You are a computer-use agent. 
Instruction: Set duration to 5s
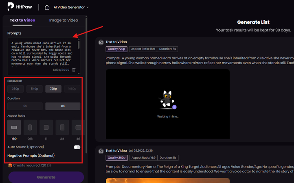[x=25, y=106]
